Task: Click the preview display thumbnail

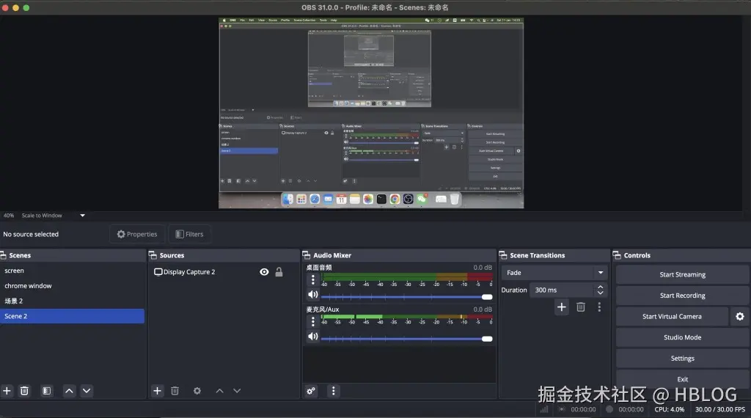Action: 371,113
